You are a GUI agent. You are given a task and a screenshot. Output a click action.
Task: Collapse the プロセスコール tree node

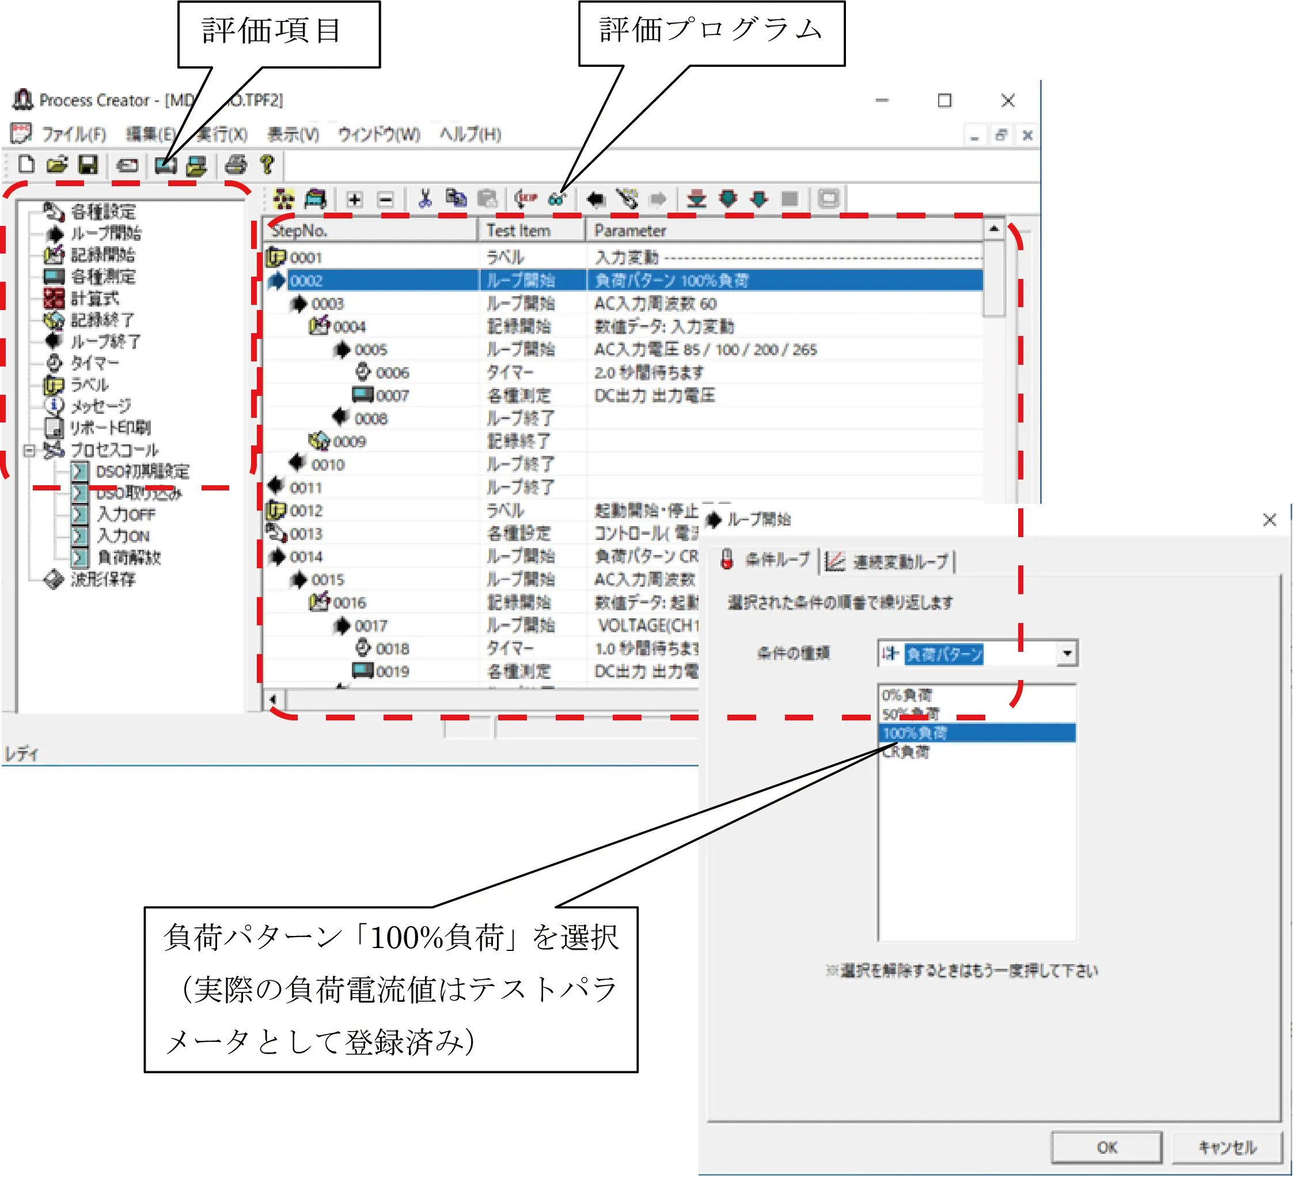28,450
